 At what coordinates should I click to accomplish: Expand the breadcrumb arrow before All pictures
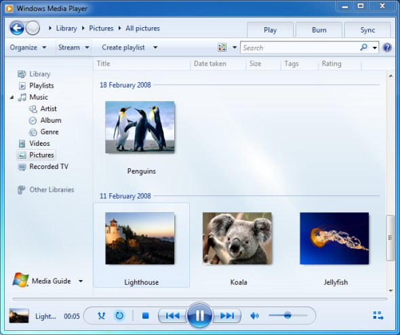(x=119, y=28)
